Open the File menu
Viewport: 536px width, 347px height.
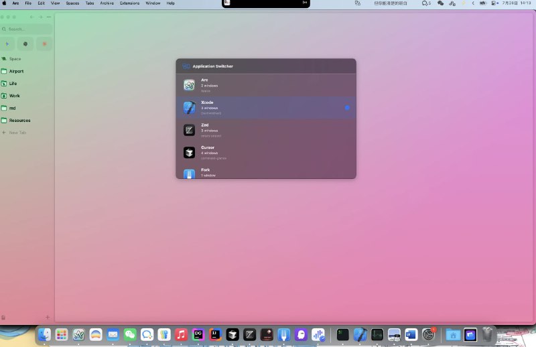point(28,3)
